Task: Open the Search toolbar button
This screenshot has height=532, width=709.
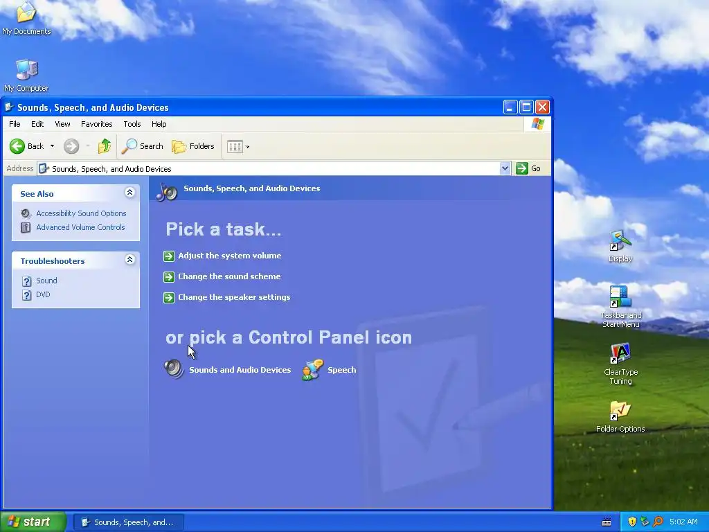Action: (x=142, y=146)
